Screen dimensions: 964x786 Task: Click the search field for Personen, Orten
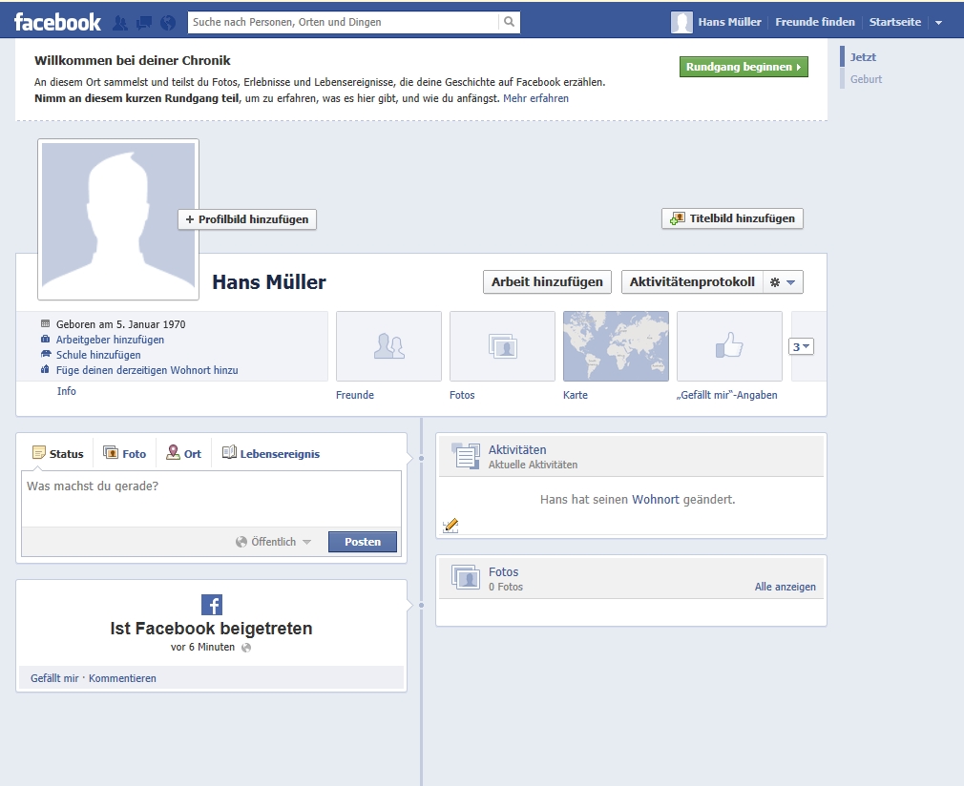[x=343, y=22]
